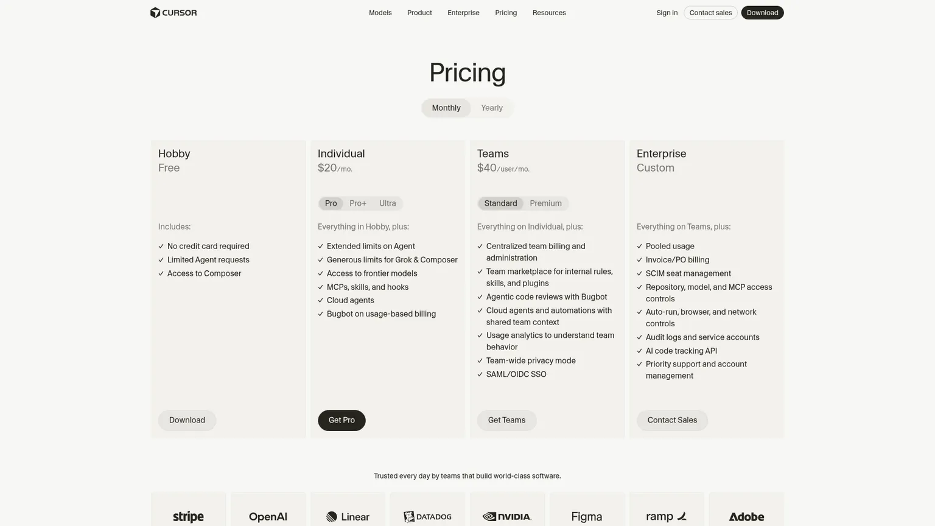This screenshot has height=526, width=935.
Task: Click the NVIDIA logo tile
Action: pos(507,510)
